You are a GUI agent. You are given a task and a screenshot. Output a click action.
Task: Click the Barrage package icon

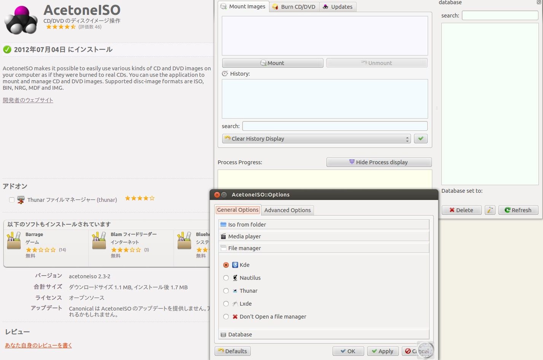click(14, 241)
